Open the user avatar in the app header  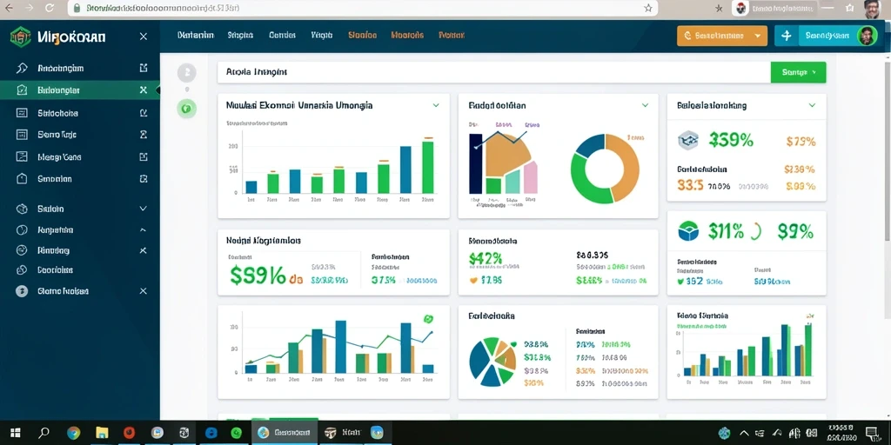[867, 36]
